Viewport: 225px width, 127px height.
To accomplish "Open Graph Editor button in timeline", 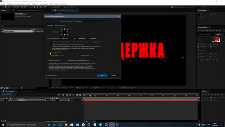I will [x=80, y=95].
